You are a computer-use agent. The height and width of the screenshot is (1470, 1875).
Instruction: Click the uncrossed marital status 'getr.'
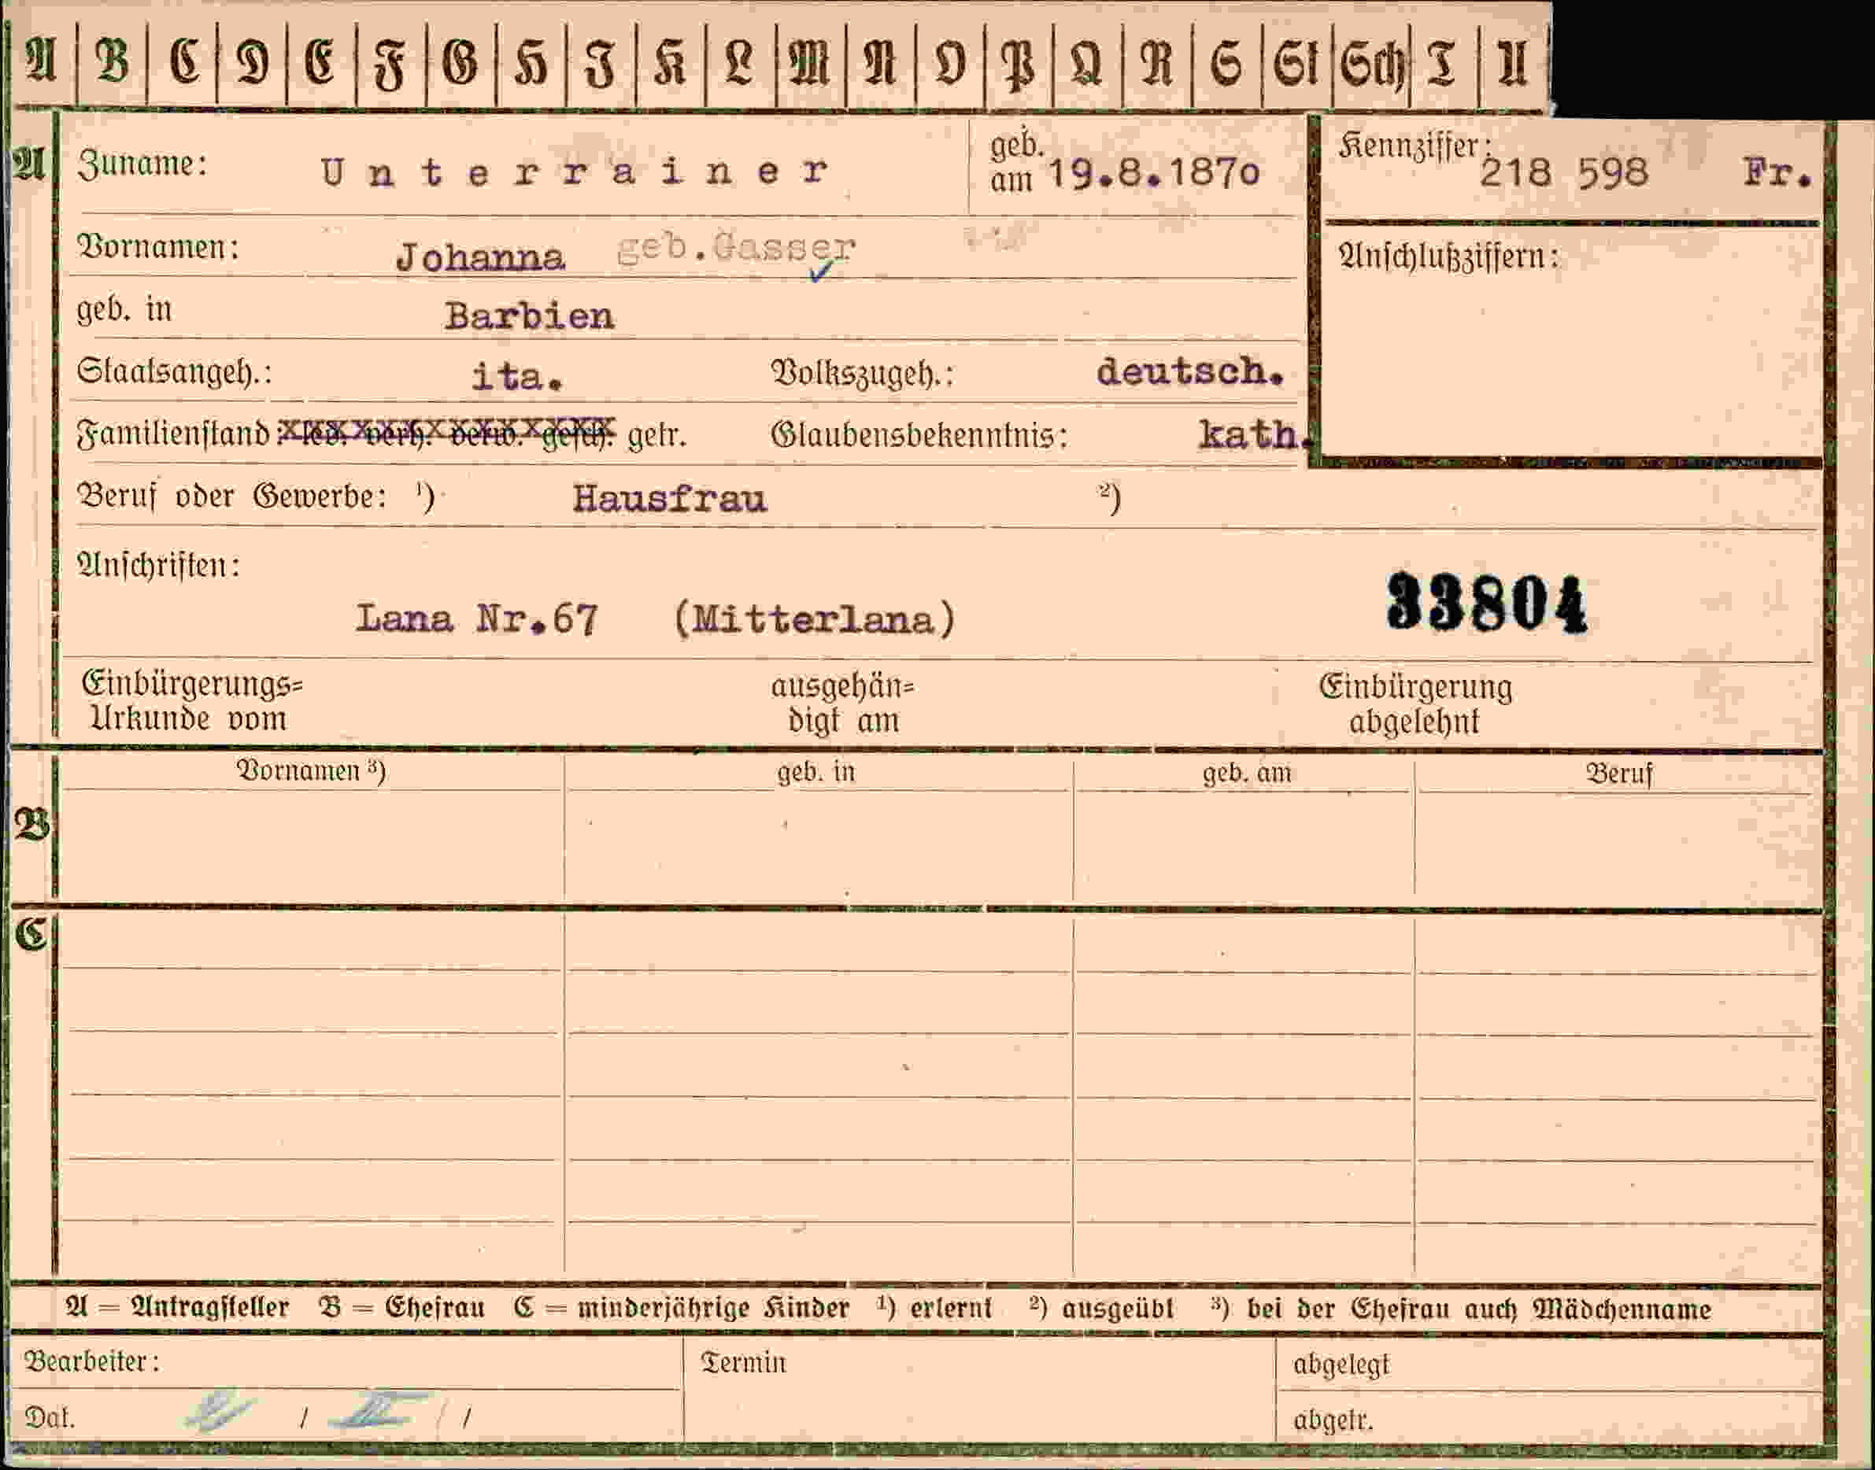coord(656,436)
